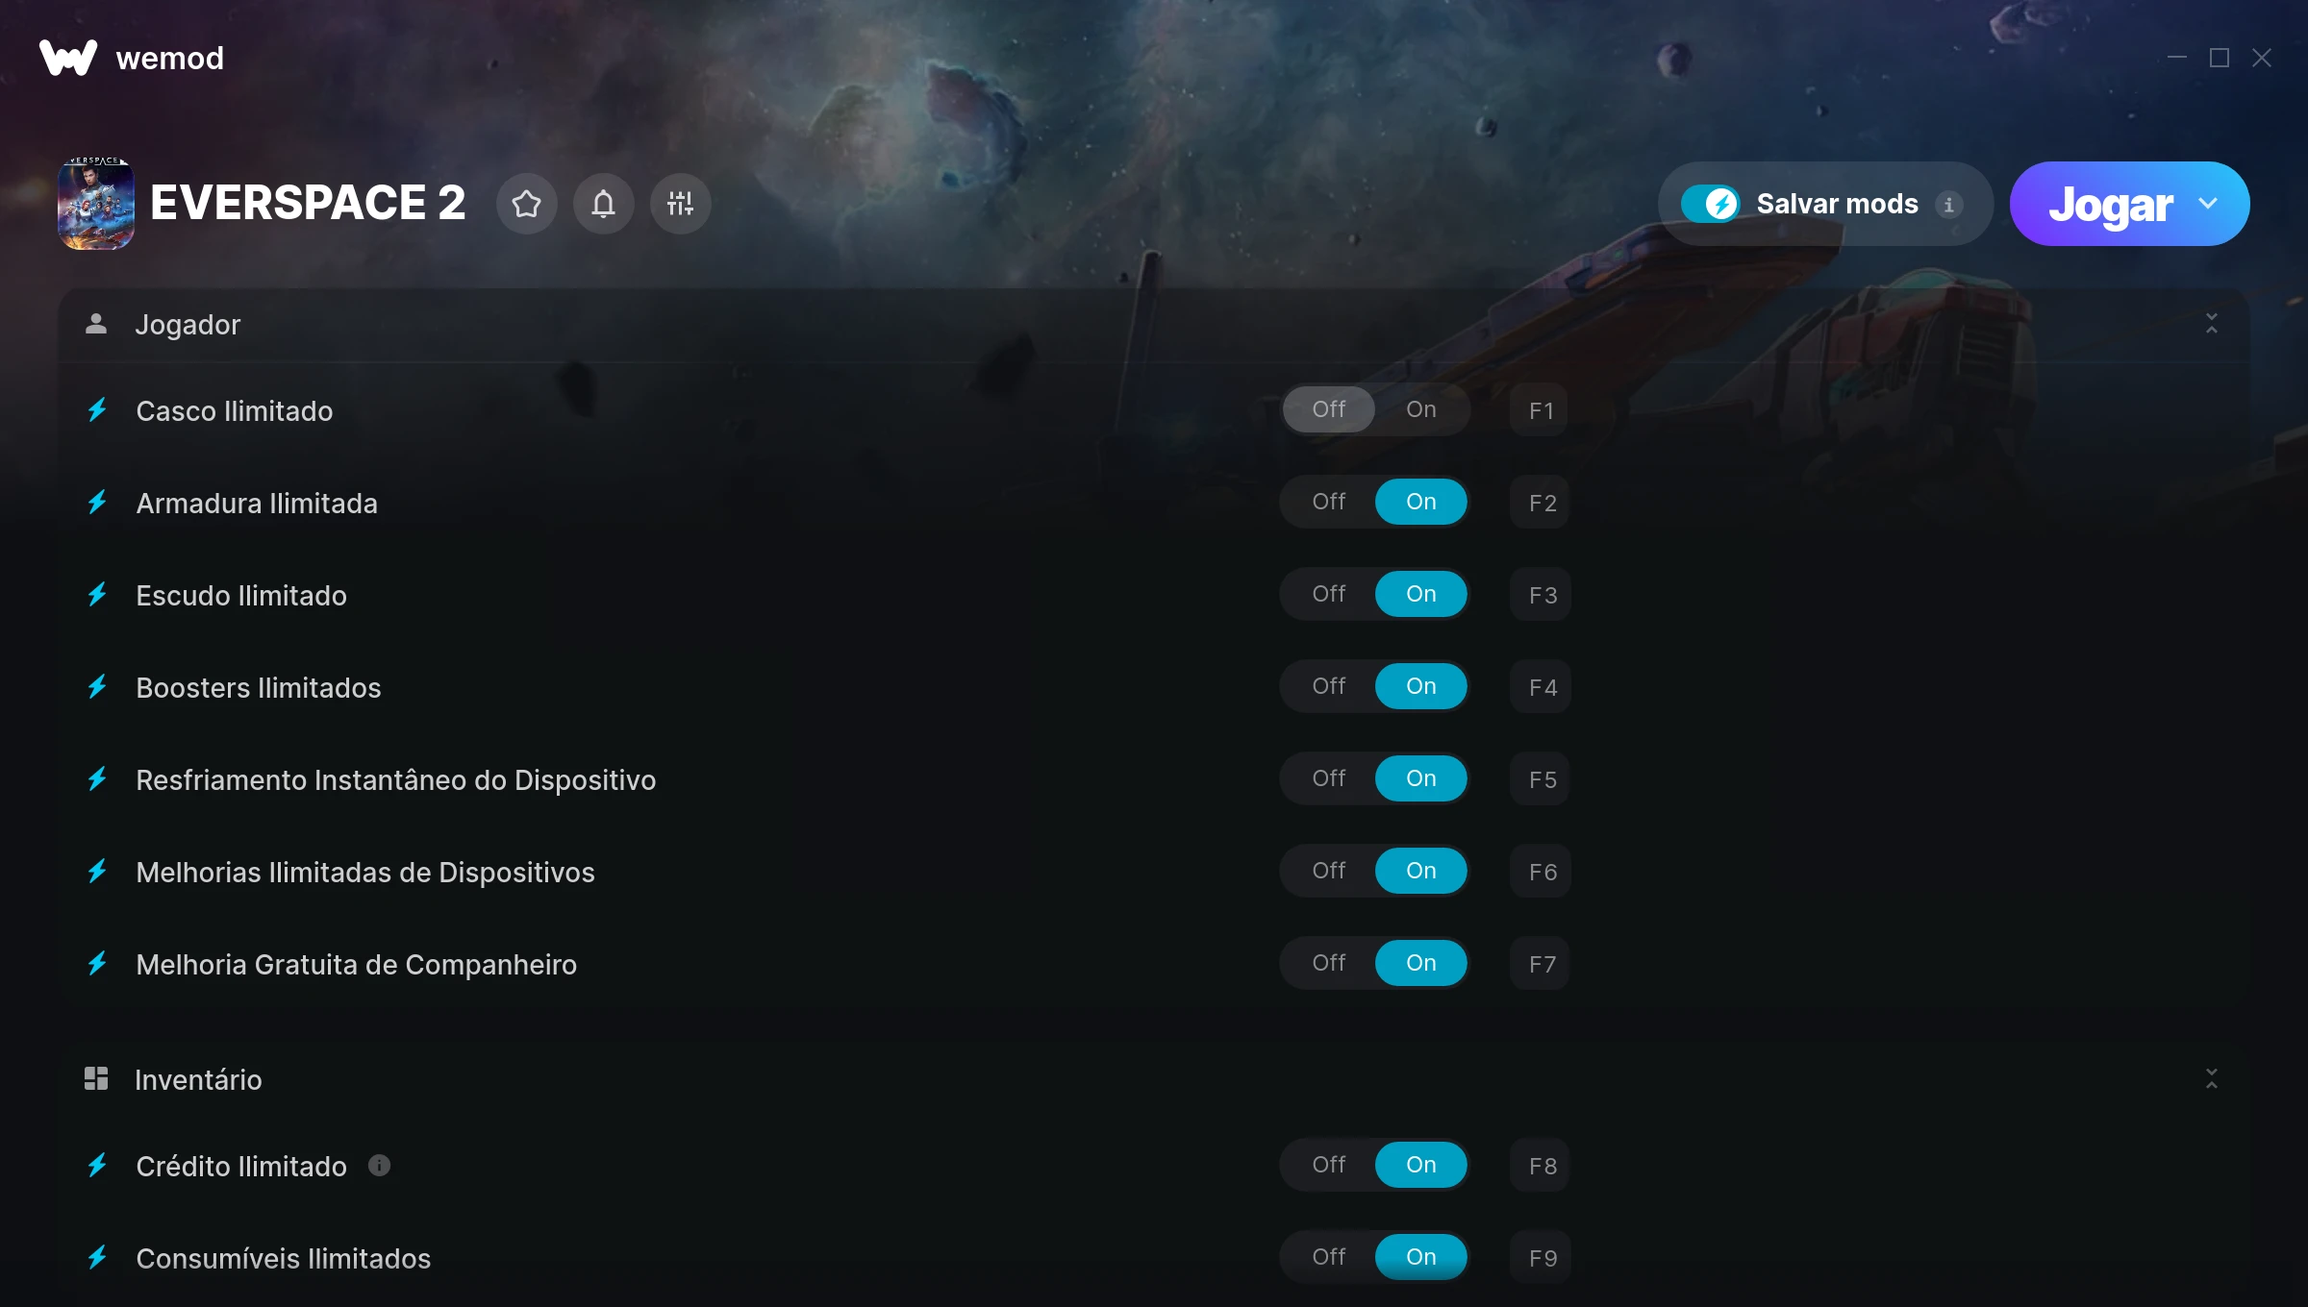This screenshot has height=1307, width=2308.
Task: Launch the game with Jogar button
Action: (x=2110, y=204)
